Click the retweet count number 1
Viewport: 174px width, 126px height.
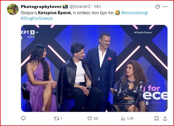(61, 119)
